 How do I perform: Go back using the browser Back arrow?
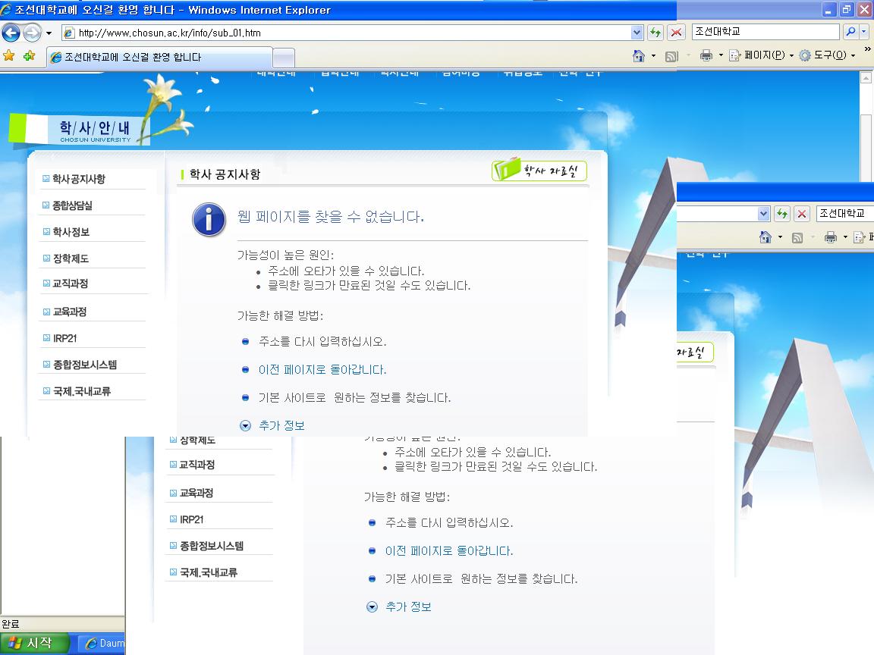(x=11, y=33)
